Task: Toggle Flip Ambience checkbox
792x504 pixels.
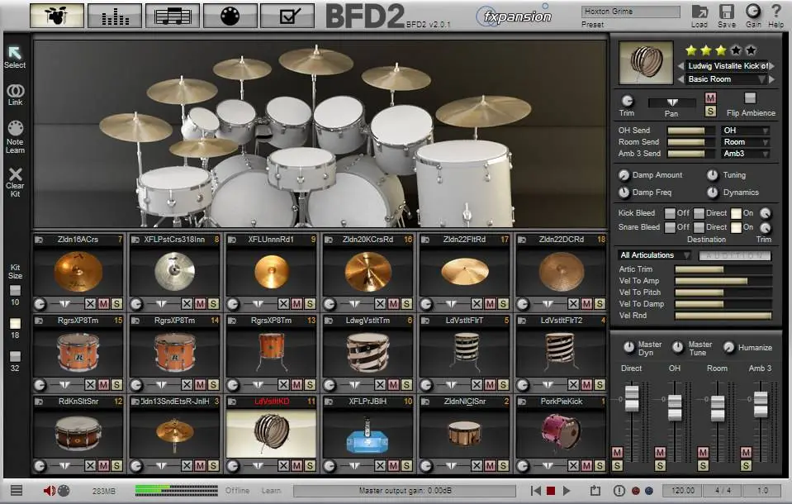Action: click(x=750, y=98)
